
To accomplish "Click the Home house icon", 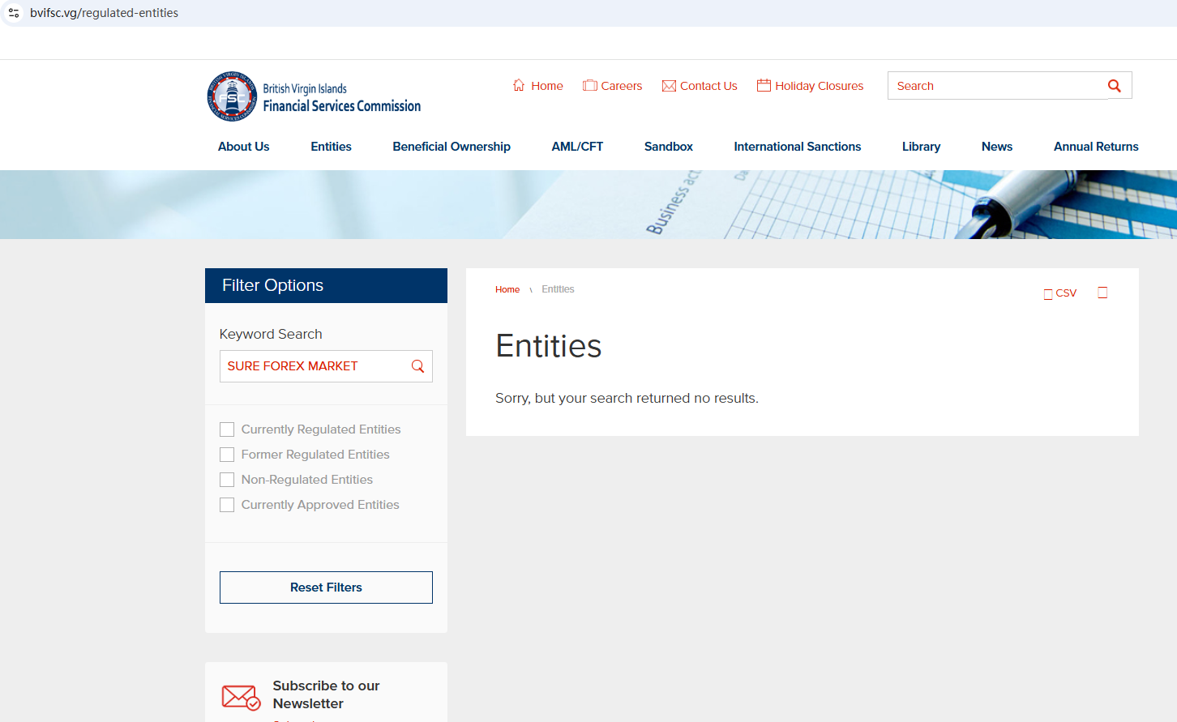I will tap(519, 85).
